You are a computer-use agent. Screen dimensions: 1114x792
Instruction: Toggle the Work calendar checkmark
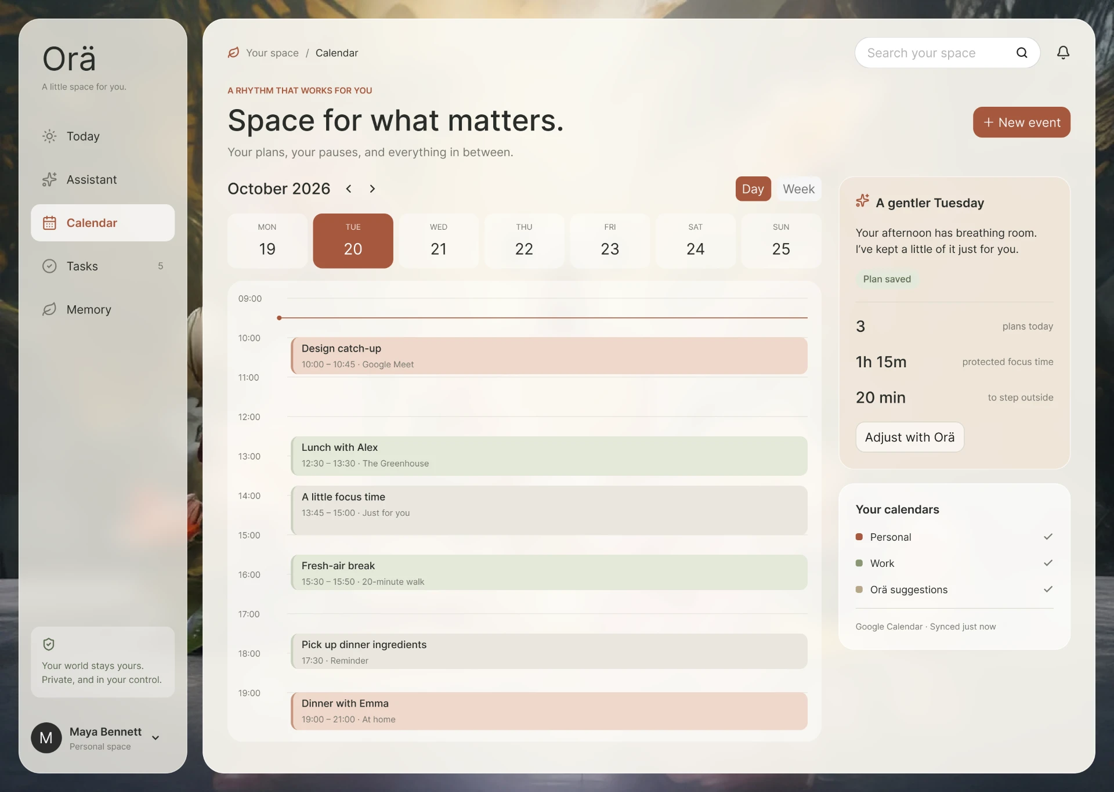point(1048,563)
